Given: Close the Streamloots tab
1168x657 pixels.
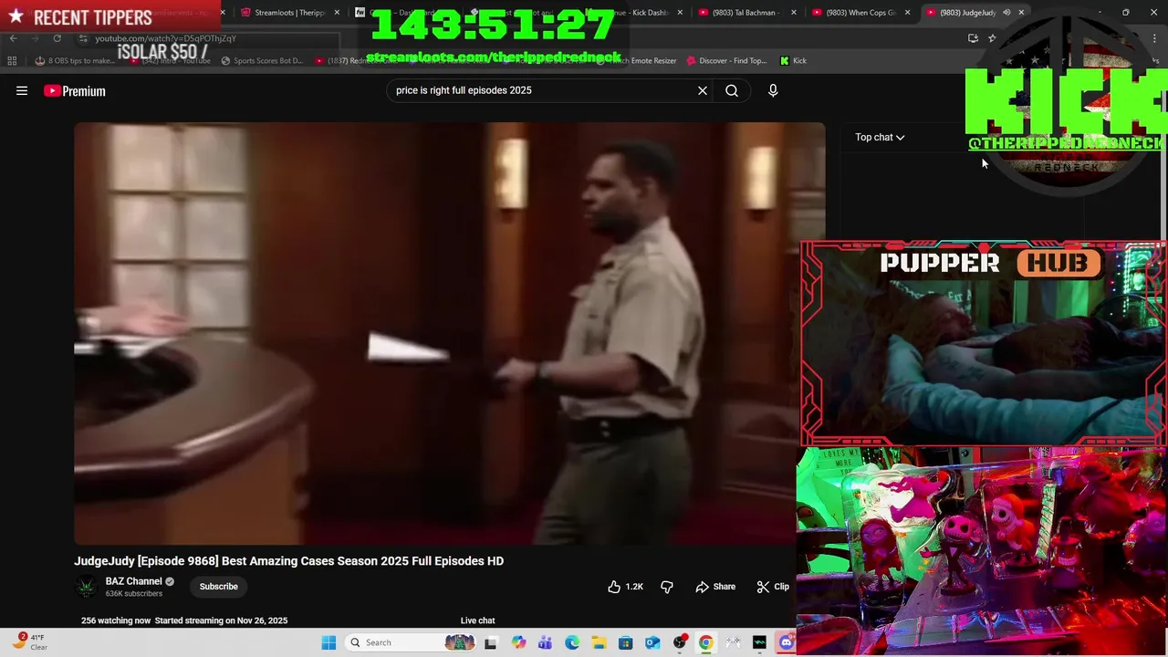Looking at the screenshot, I should pyautogui.click(x=338, y=13).
